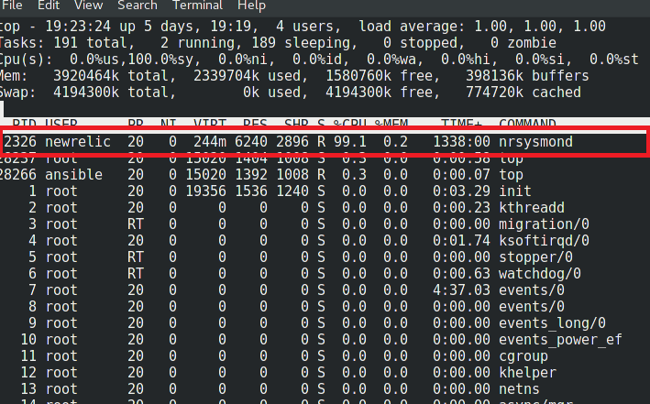Click the '0 zombie' tasks count
The height and width of the screenshot is (404, 650).
point(523,43)
